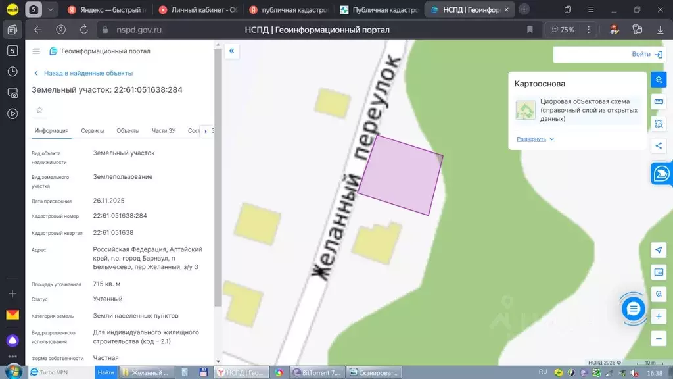The width and height of the screenshot is (673, 379).
Task: Click the ruler measurement tool icon
Action: [x=659, y=101]
